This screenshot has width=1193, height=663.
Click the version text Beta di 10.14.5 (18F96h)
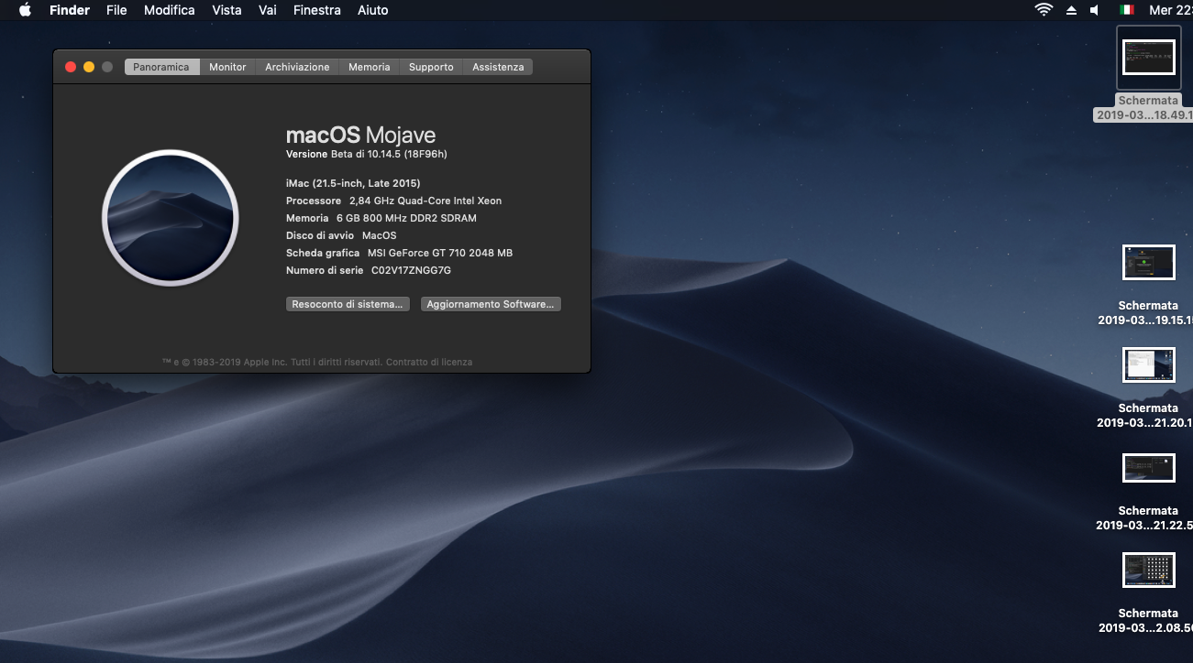point(389,154)
